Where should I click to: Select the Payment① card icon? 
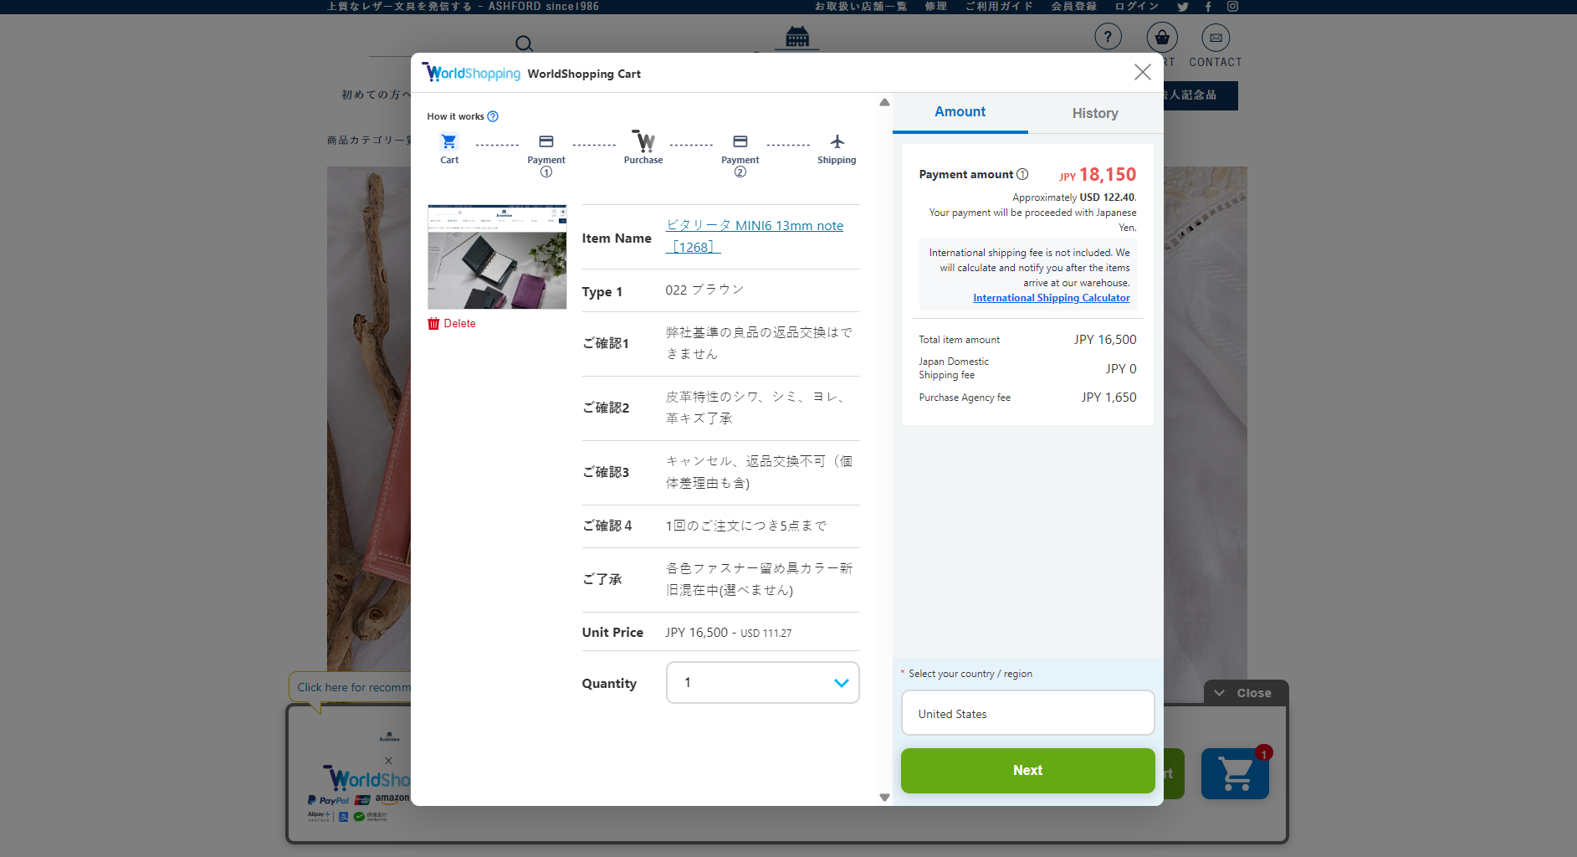click(x=546, y=142)
